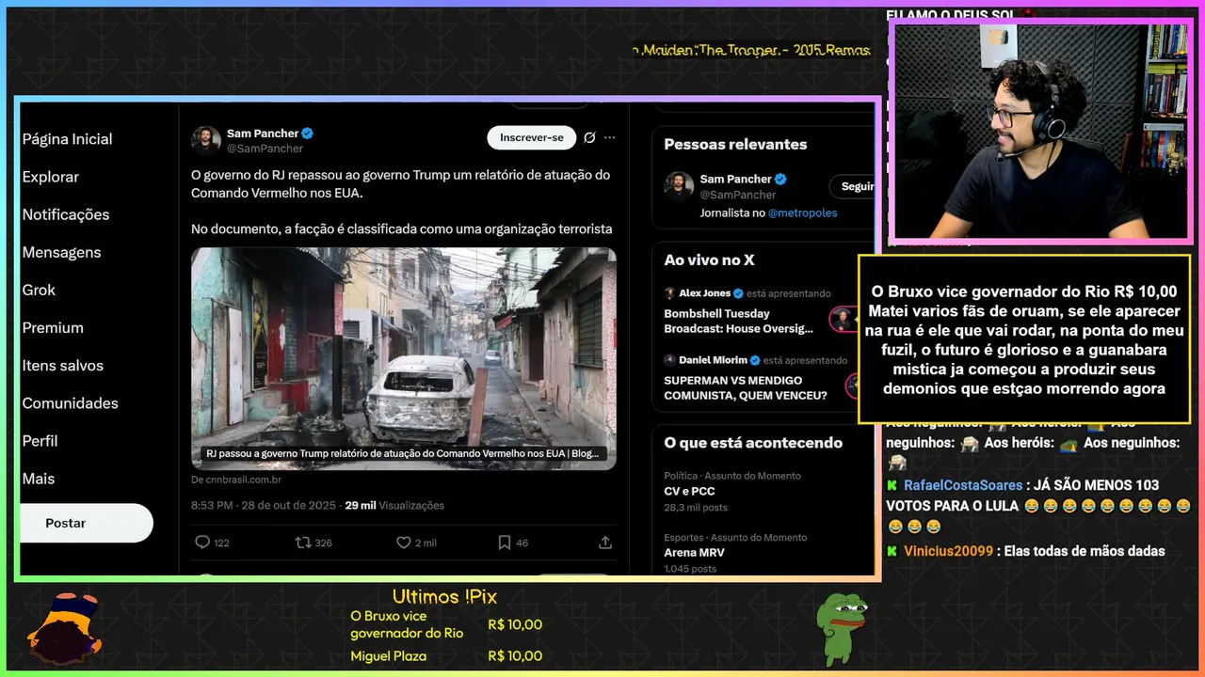Viewport: 1205px width, 677px height.
Task: Click the 'Ao vivo no X' heading
Action: click(x=709, y=260)
